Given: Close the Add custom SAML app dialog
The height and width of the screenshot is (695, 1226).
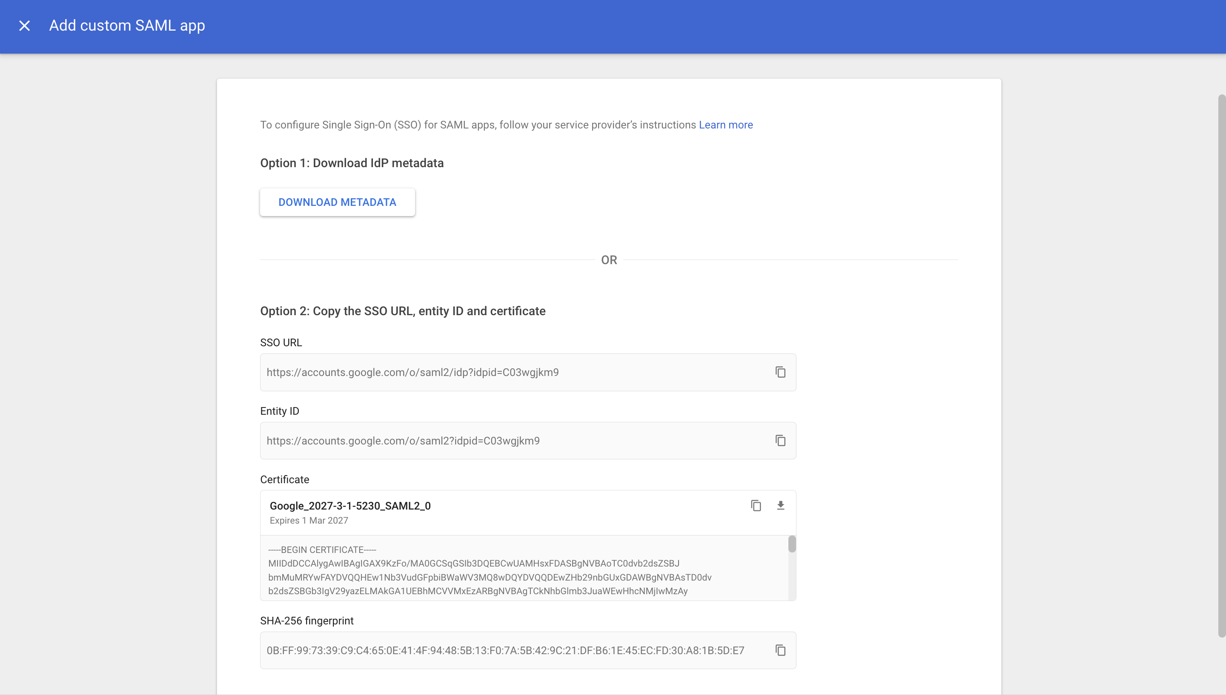Looking at the screenshot, I should [24, 26].
